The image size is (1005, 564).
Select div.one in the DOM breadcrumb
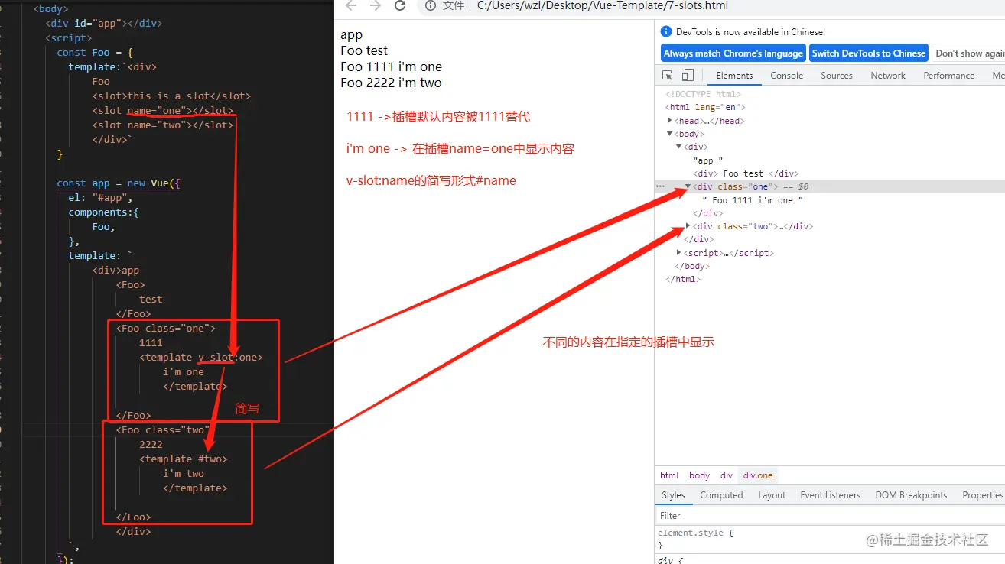(758, 475)
